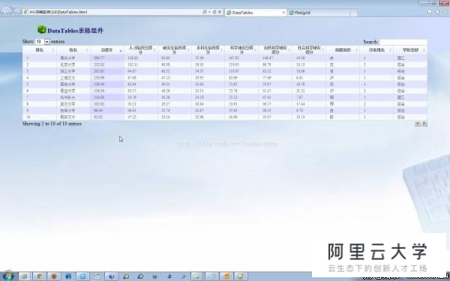Open a new blank browser tab

click(x=353, y=13)
